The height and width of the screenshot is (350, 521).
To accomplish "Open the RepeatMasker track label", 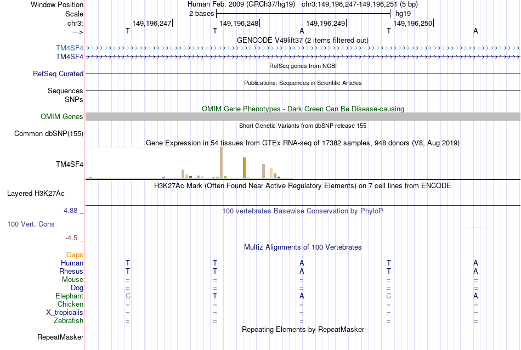I will pos(60,337).
